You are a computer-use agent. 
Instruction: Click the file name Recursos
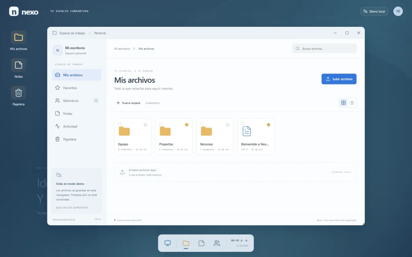[x=206, y=144]
